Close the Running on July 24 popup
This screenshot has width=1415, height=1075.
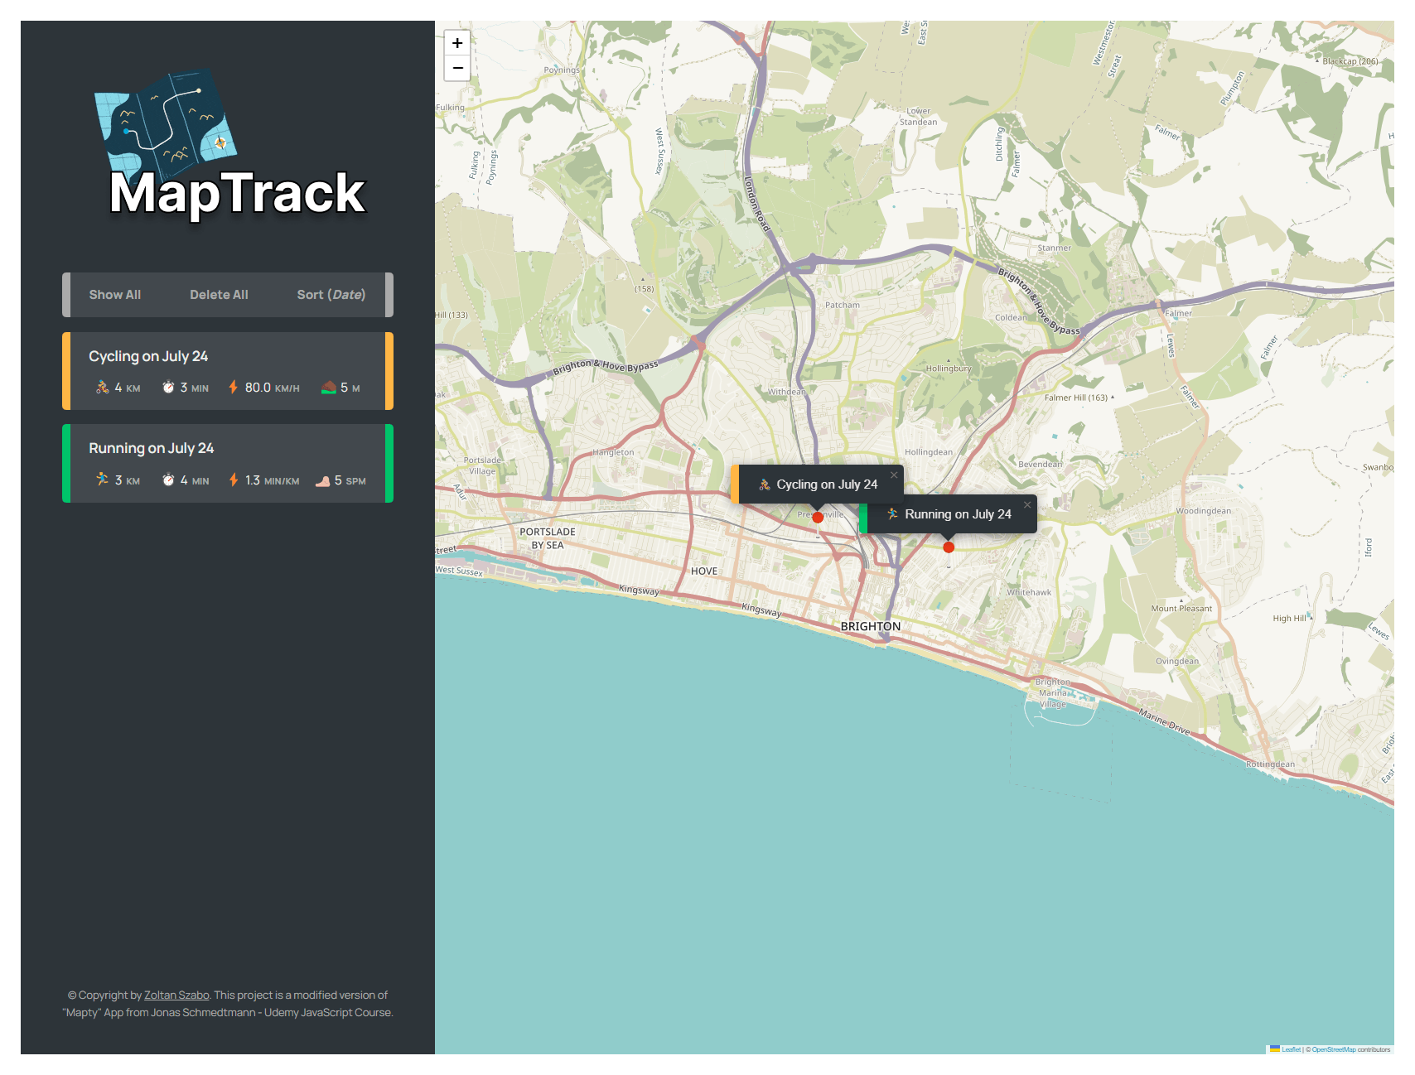tap(1027, 504)
